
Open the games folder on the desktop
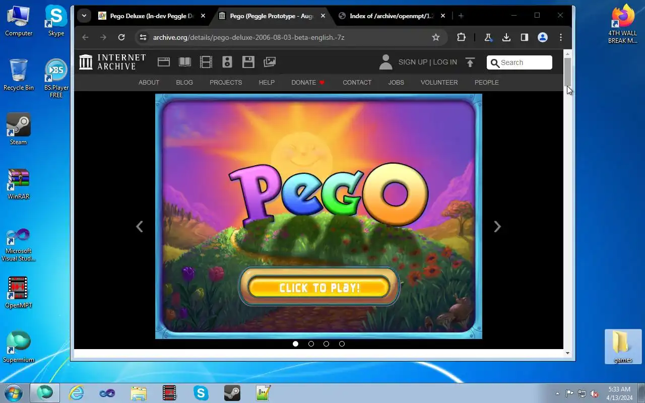[x=623, y=346]
